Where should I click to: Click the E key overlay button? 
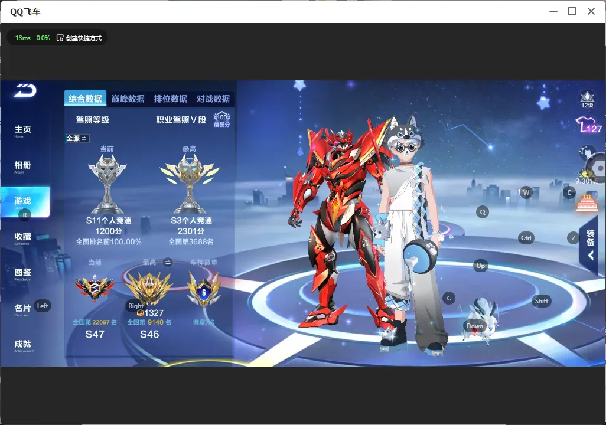click(x=569, y=192)
